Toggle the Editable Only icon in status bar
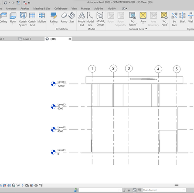Screen dimensions: 194x193 [135, 190]
